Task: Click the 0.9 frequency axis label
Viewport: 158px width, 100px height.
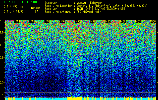Action: [x=2, y=57]
